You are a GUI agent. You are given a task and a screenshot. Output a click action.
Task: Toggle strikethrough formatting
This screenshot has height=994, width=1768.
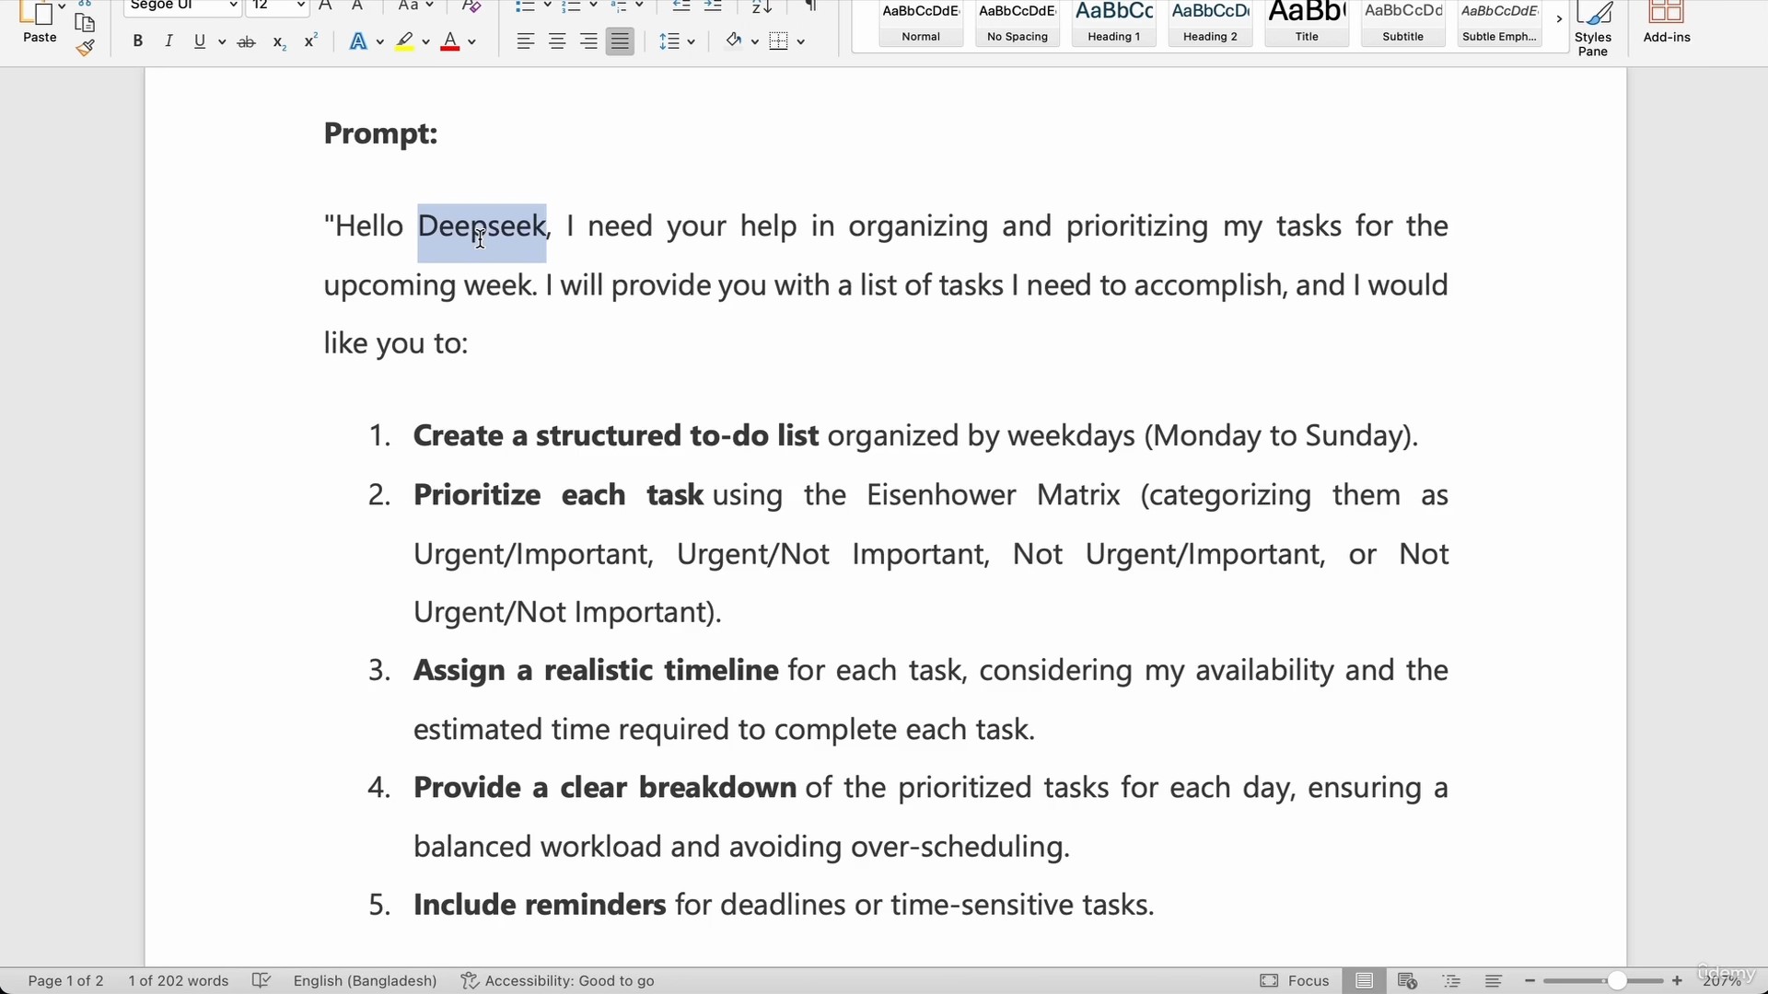[246, 41]
